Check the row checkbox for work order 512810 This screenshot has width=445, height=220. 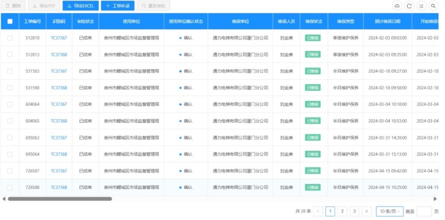point(10,38)
